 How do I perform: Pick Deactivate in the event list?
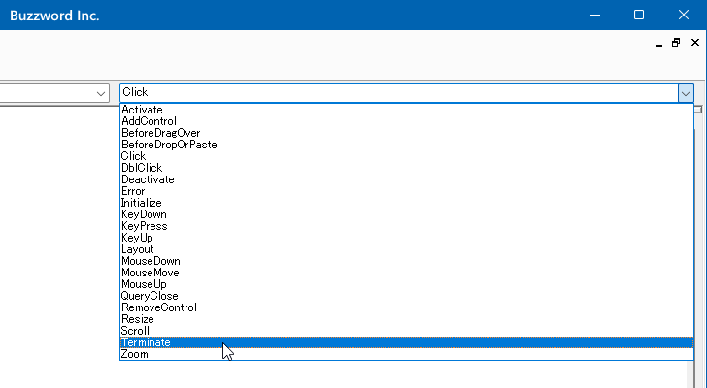(x=407, y=179)
